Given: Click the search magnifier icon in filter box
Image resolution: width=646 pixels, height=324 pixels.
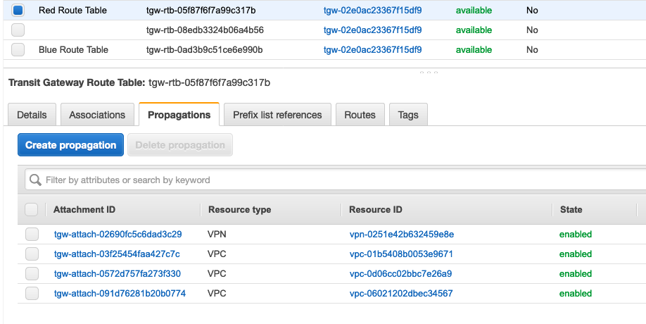Looking at the screenshot, I should (x=35, y=180).
